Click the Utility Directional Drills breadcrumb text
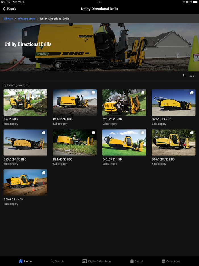The width and height of the screenshot is (199, 266). tap(55, 19)
